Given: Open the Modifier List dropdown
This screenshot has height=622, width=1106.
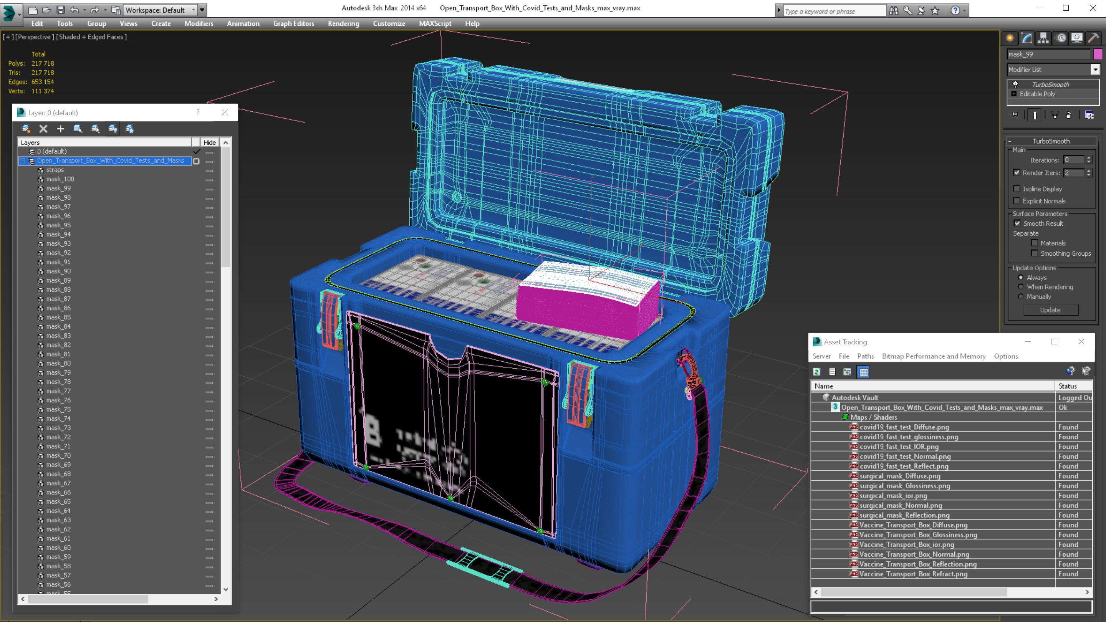Looking at the screenshot, I should tap(1095, 69).
